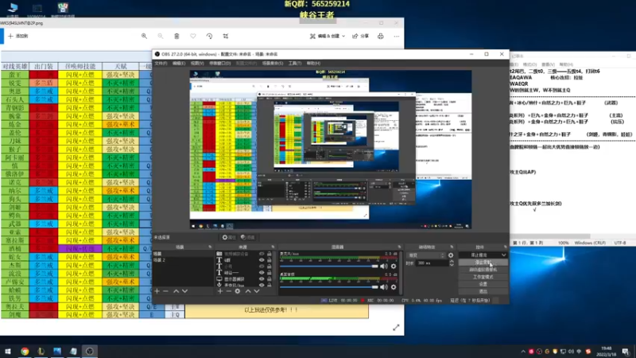Image resolution: width=636 pixels, height=358 pixels.
Task: Open Chrome from the taskbar
Action: click(25, 351)
